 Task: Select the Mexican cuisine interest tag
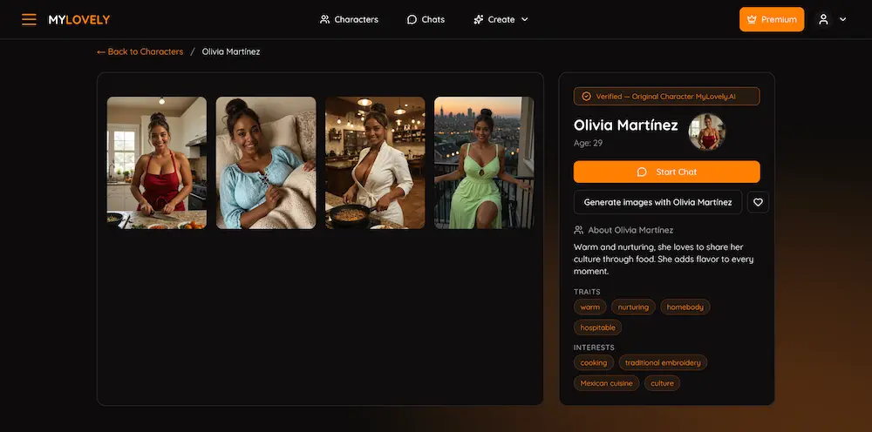click(x=606, y=383)
